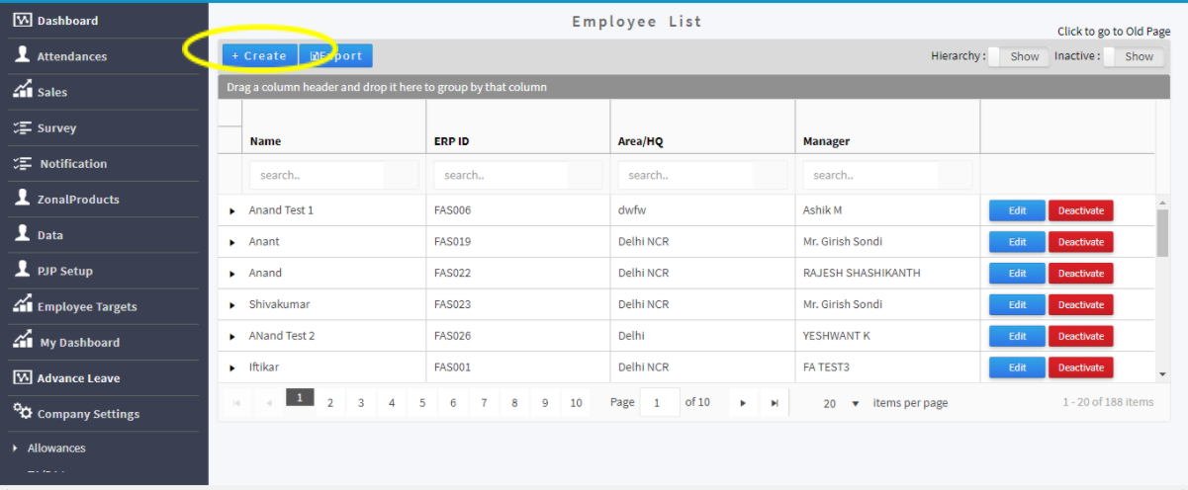The width and height of the screenshot is (1188, 490).
Task: Click the Export button
Action: tap(336, 55)
